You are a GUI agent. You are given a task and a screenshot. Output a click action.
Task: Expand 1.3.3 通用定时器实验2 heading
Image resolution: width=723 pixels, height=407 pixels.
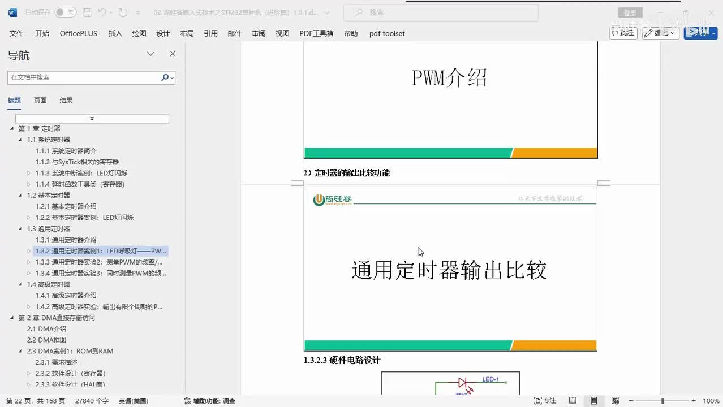tap(29, 262)
